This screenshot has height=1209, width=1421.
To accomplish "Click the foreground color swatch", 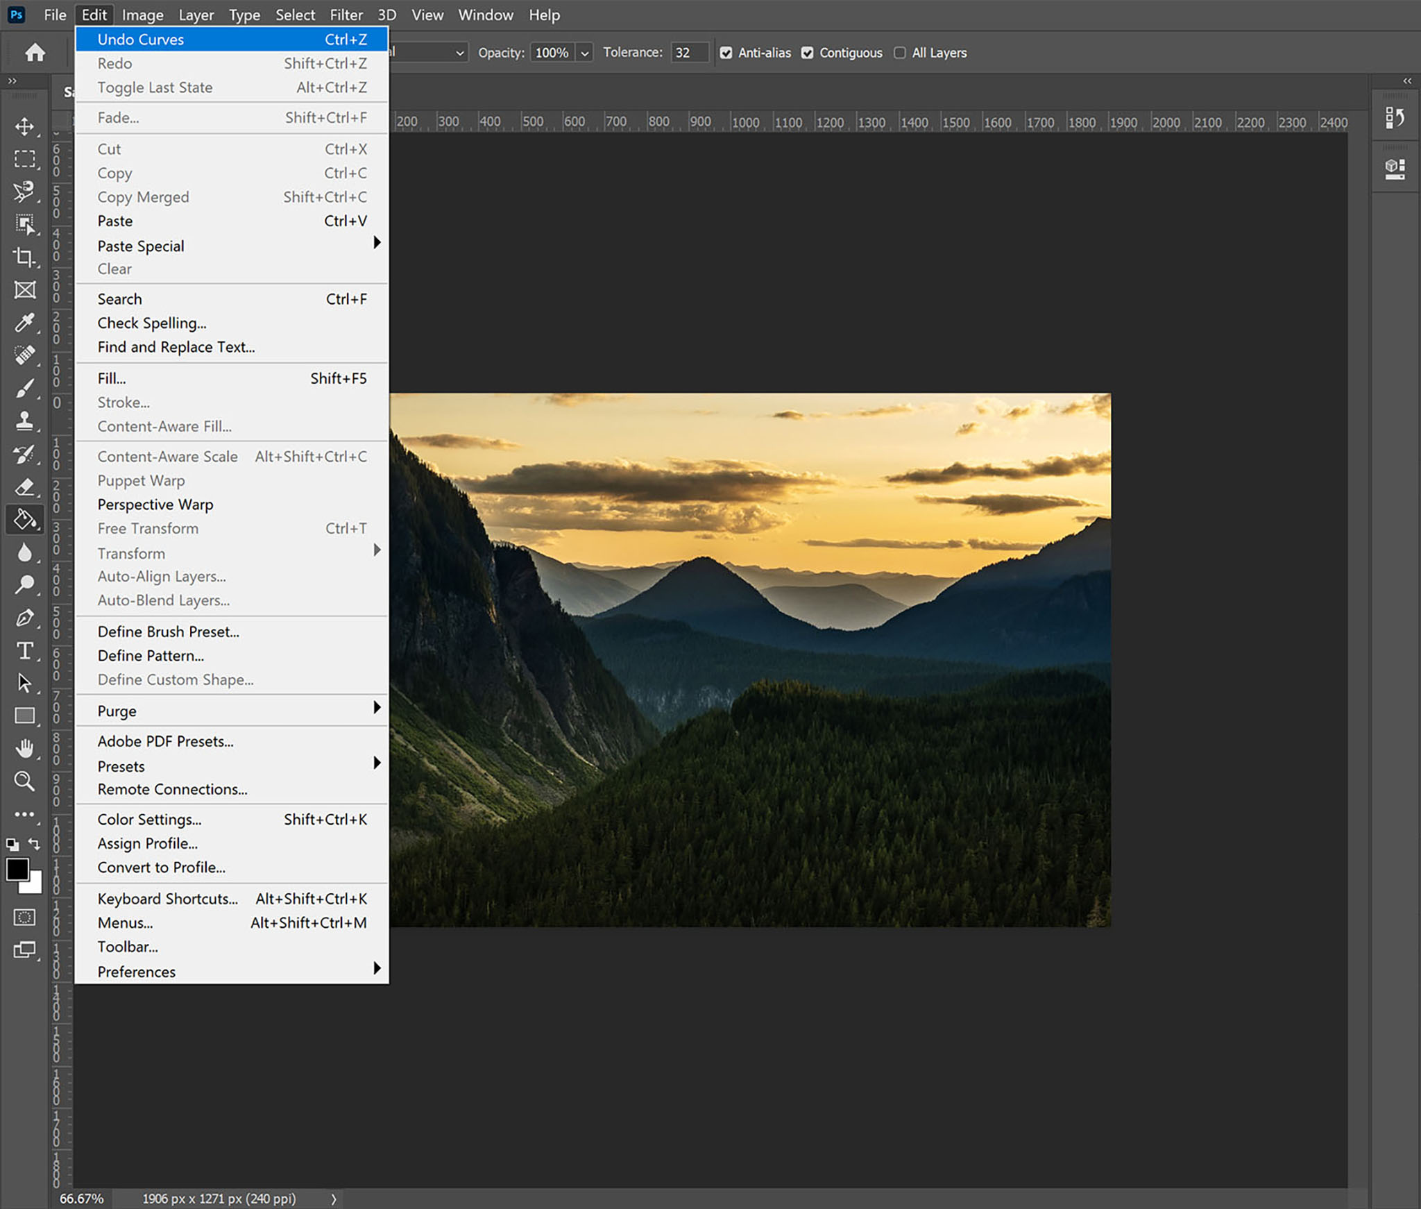I will pyautogui.click(x=18, y=868).
